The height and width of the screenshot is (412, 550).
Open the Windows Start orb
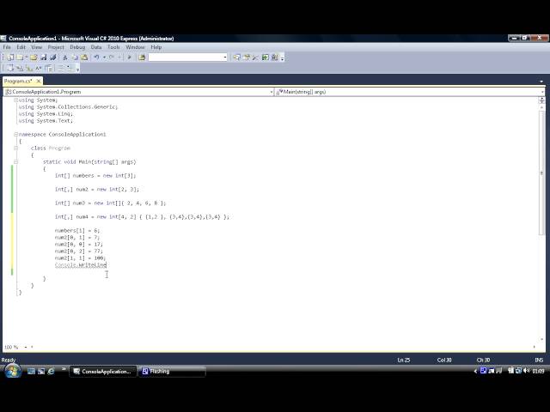(13, 371)
